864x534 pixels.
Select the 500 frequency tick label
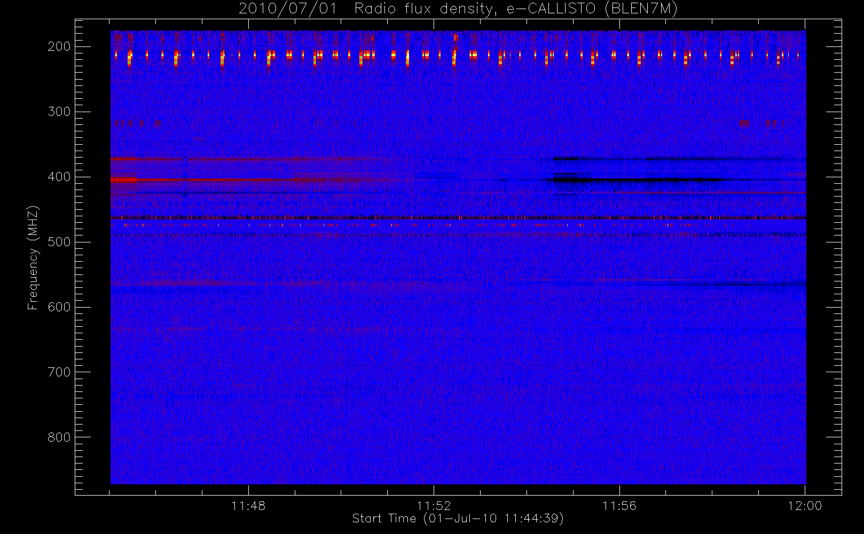click(59, 242)
